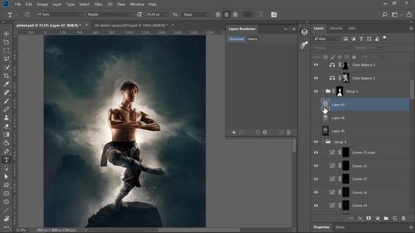Open the File menu
415x233 pixels.
pos(18,5)
